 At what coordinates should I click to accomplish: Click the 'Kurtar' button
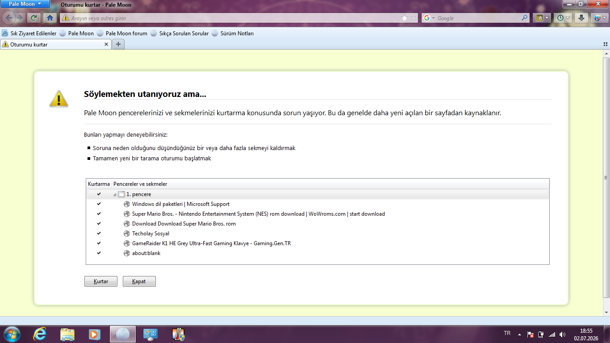coord(101,281)
